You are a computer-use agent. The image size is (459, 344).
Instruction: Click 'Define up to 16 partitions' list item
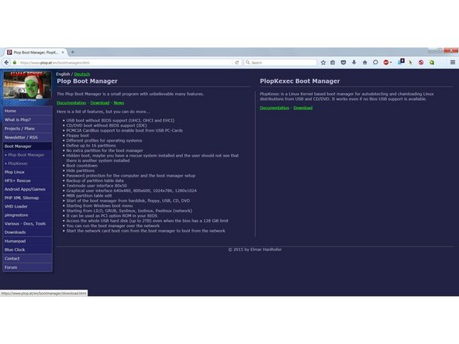tap(91, 146)
